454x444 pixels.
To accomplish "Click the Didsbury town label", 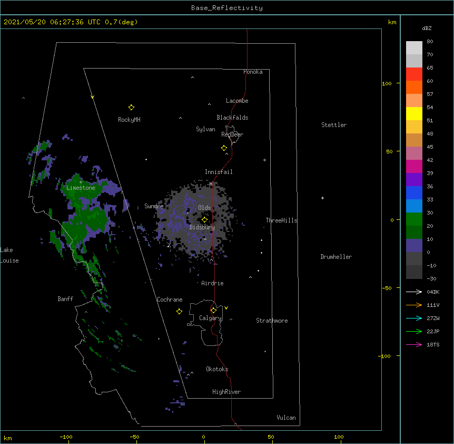I will pyautogui.click(x=202, y=227).
